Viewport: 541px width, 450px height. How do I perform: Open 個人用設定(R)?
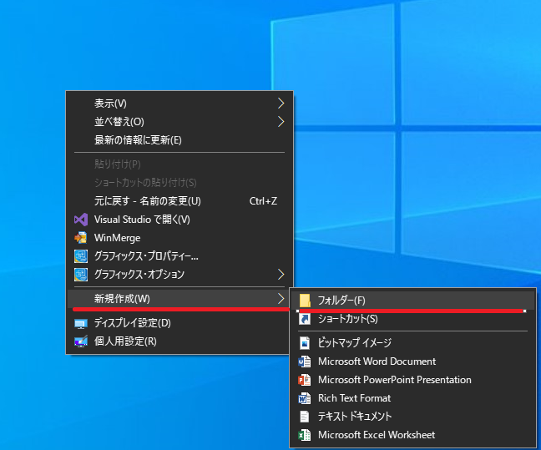click(179, 341)
